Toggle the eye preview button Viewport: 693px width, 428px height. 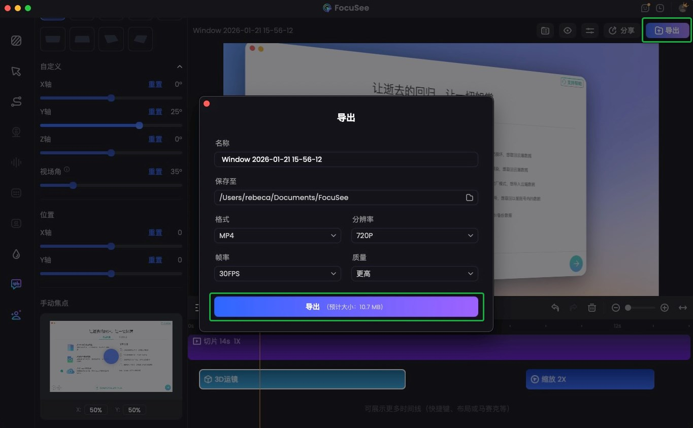568,31
